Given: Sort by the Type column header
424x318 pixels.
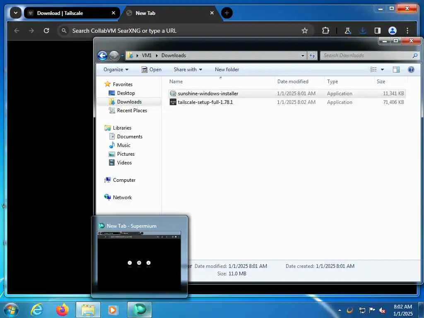Looking at the screenshot, I should (x=349, y=82).
